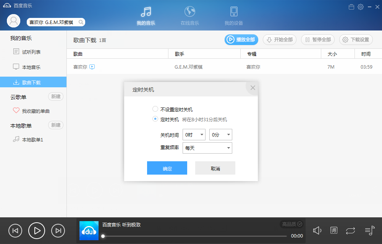Click the playback progress slider

[191, 236]
